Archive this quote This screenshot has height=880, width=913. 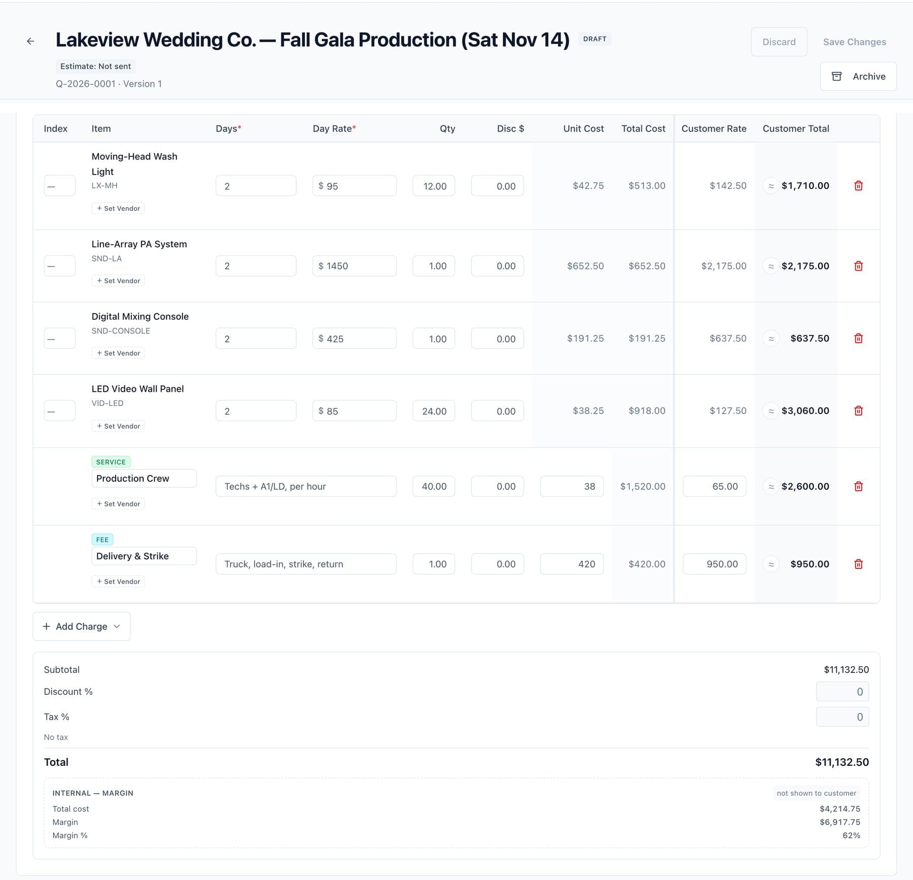pos(858,76)
